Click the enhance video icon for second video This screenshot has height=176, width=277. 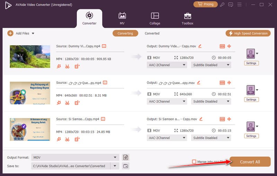(x=77, y=103)
